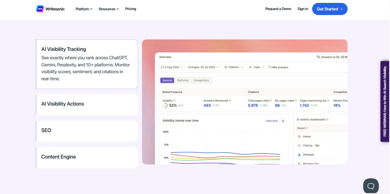Open the Changes: 29 Jul 2025 dropdown
This screenshot has width=390, height=194.
click(203, 67)
